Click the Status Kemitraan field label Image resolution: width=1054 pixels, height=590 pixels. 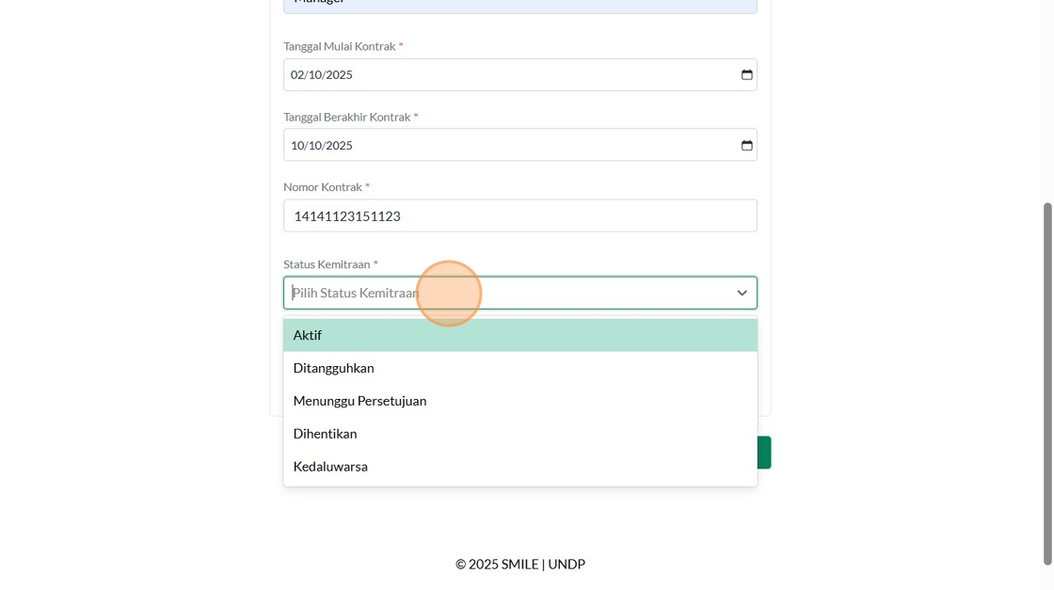click(x=327, y=264)
